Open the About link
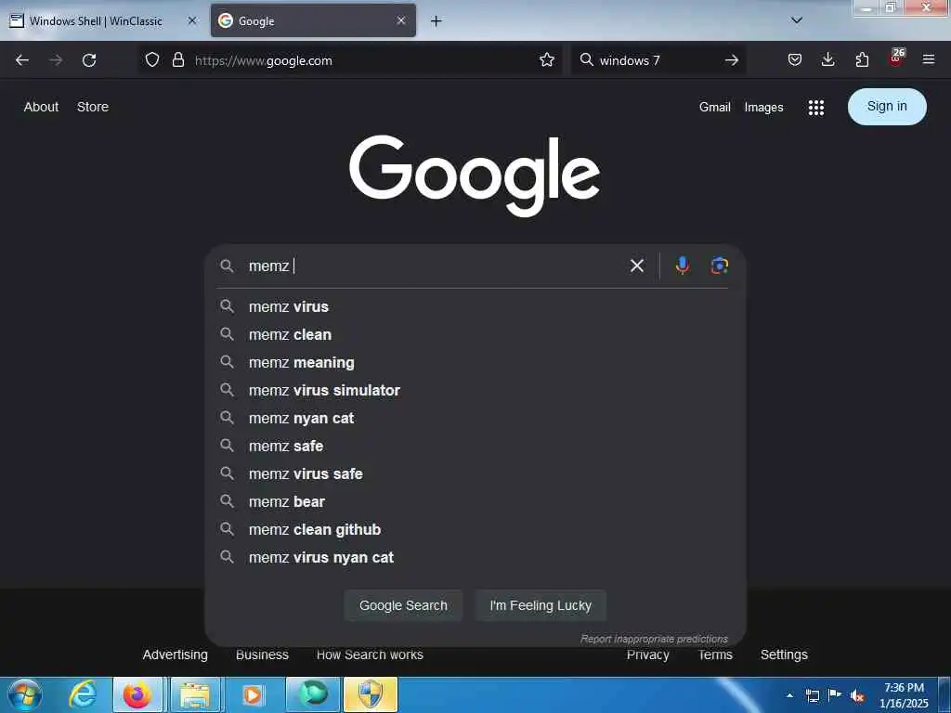The image size is (951, 713). [x=41, y=107]
